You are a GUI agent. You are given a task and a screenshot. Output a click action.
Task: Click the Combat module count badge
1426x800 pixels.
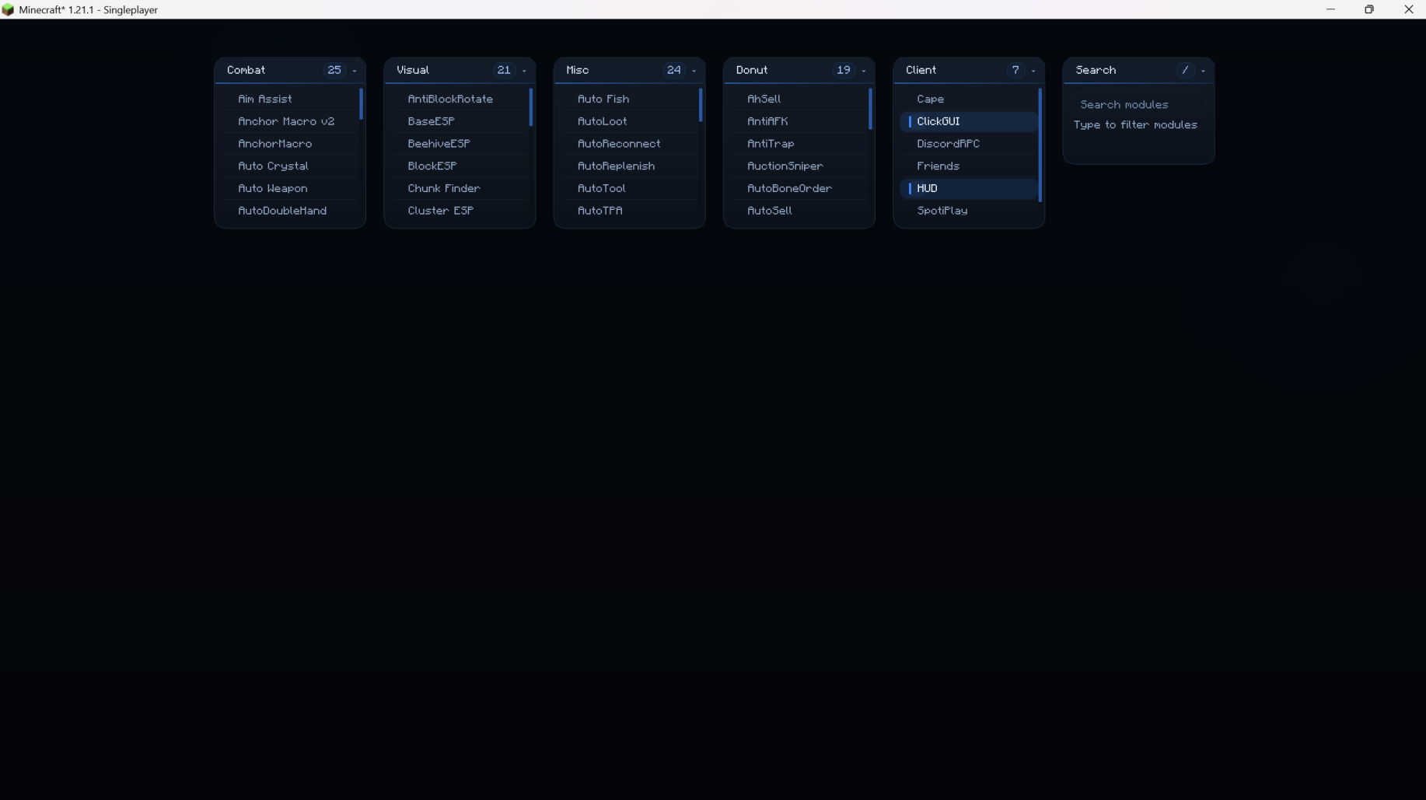pos(334,70)
